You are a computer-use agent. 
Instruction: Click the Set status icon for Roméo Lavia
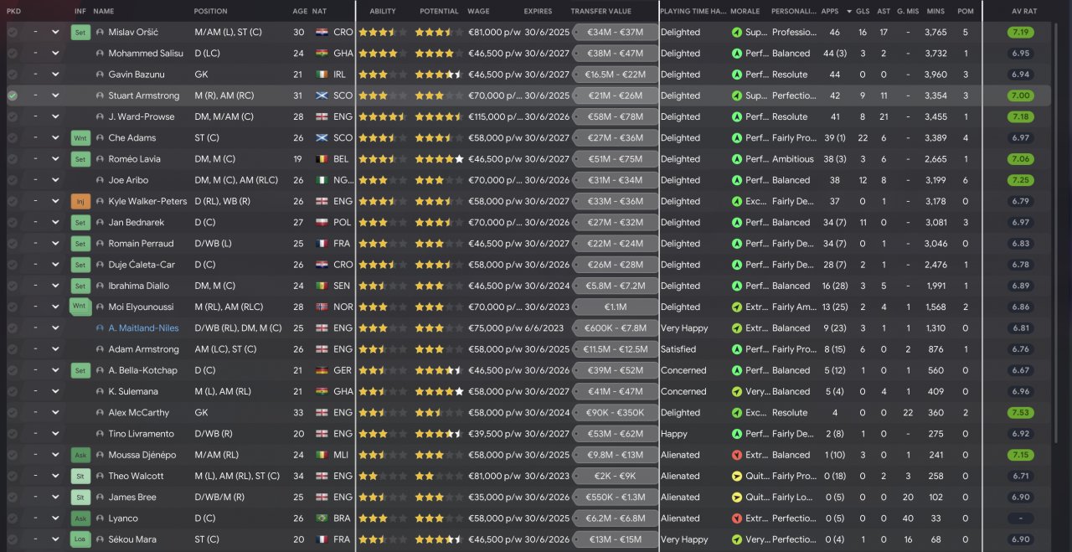(x=80, y=159)
